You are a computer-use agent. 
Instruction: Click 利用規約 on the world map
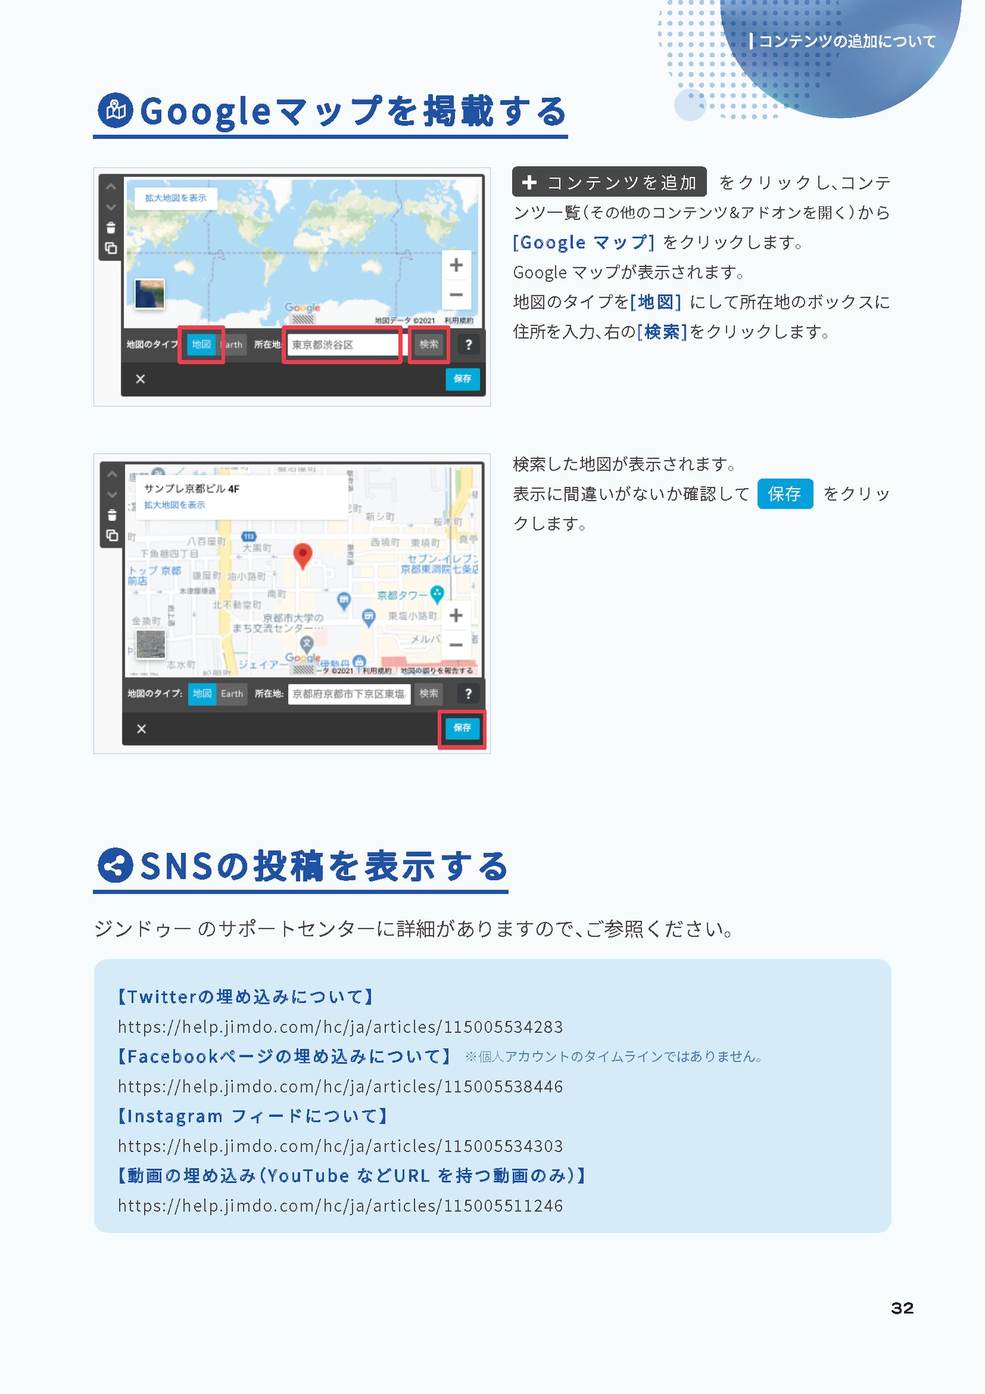coord(459,321)
